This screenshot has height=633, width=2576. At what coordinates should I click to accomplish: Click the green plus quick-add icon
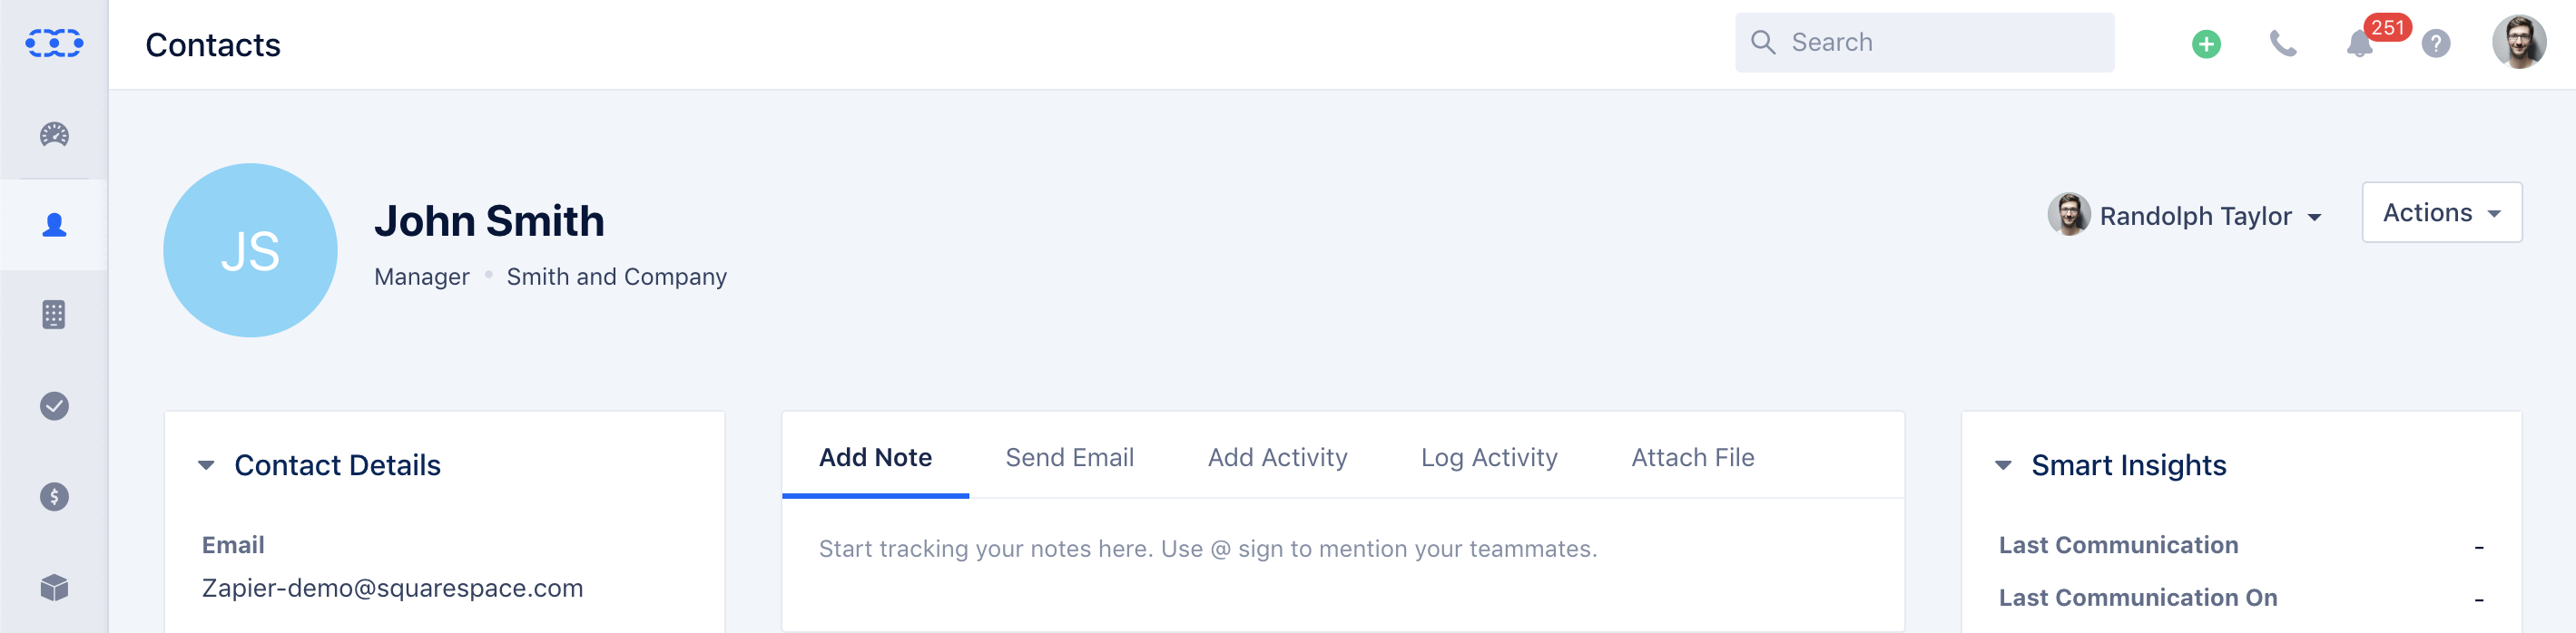click(x=2206, y=44)
